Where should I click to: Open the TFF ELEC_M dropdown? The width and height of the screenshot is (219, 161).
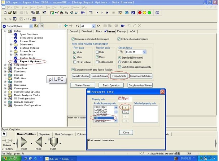pos(144,52)
